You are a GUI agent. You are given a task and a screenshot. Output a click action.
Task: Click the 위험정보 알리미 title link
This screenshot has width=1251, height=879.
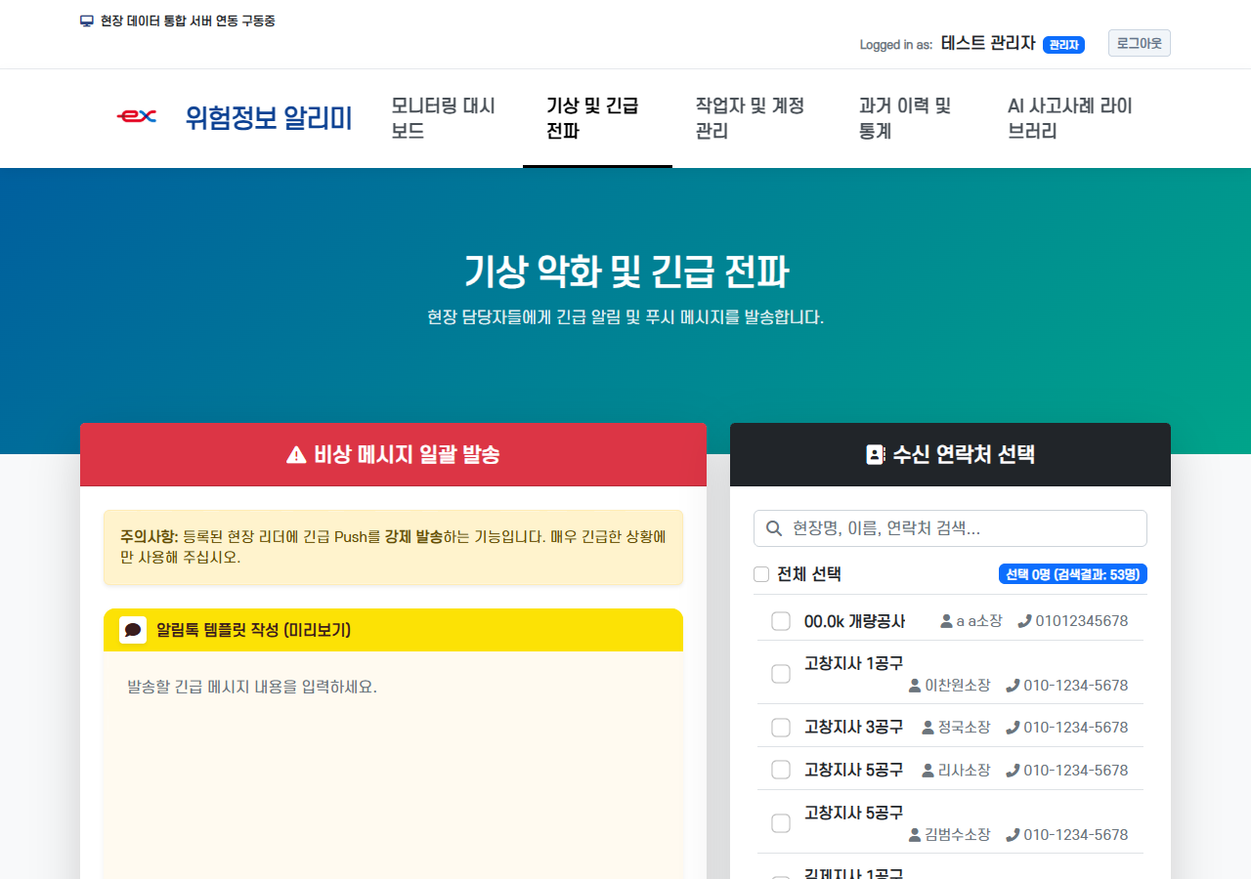(x=269, y=118)
